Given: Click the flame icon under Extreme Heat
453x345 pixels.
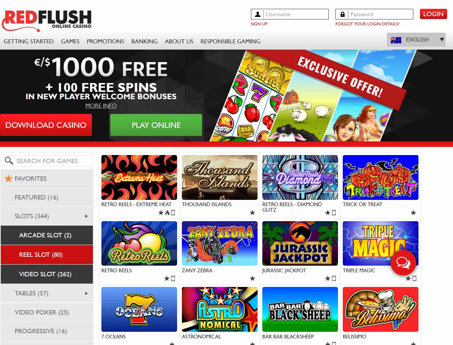Looking at the screenshot, I should pos(167,213).
